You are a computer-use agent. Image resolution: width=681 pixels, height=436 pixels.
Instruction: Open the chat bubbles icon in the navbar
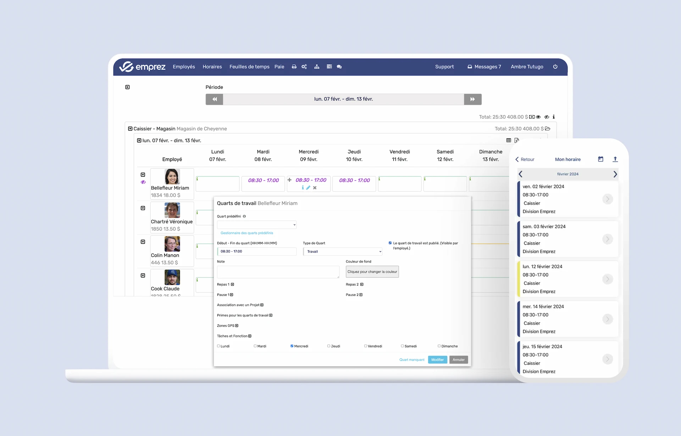(x=339, y=67)
